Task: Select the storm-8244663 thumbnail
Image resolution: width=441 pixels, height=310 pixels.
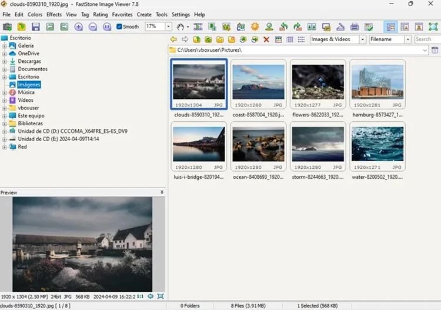Action: [318, 146]
